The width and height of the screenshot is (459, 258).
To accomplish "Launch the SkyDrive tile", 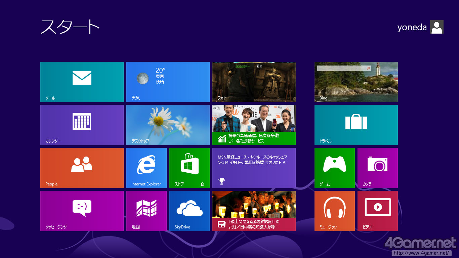I will point(190,211).
